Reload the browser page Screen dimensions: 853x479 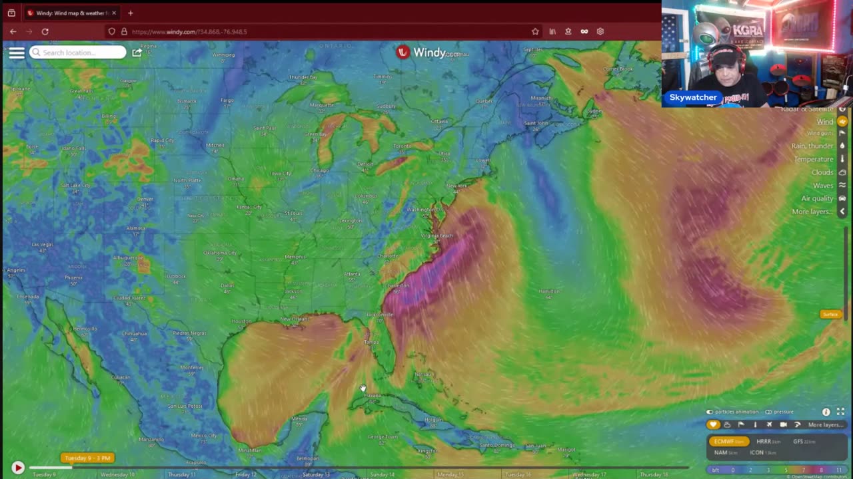tap(45, 31)
